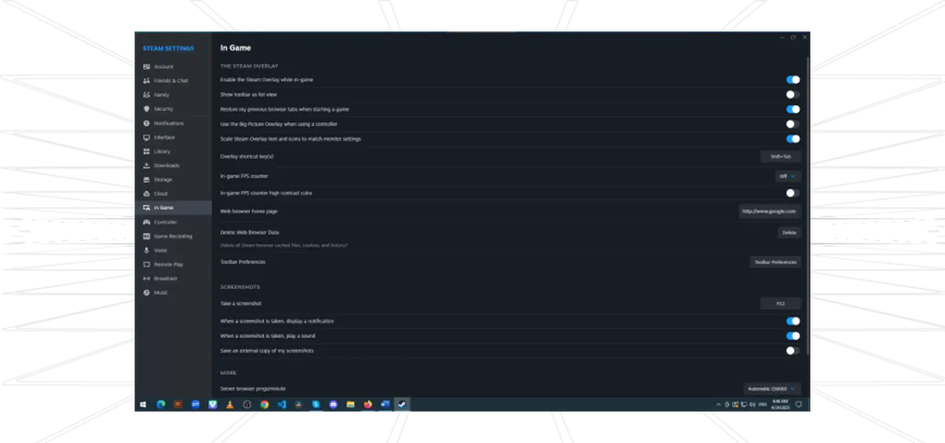Turn off screenshot notification display
The height and width of the screenshot is (443, 945).
click(x=793, y=321)
